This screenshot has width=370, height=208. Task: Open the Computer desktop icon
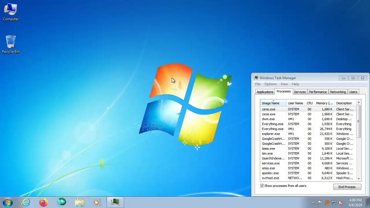11,12
